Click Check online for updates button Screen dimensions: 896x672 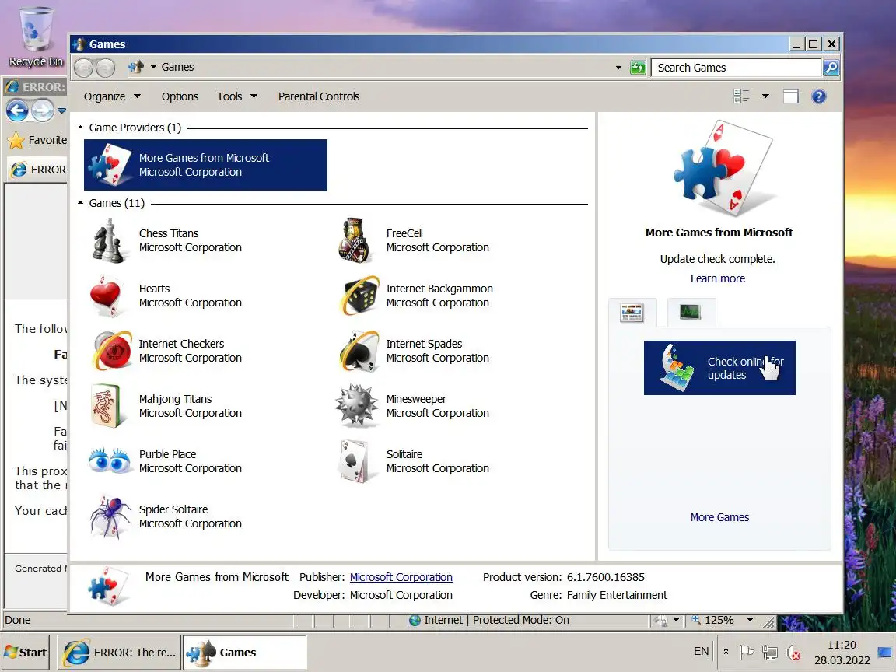coord(719,368)
